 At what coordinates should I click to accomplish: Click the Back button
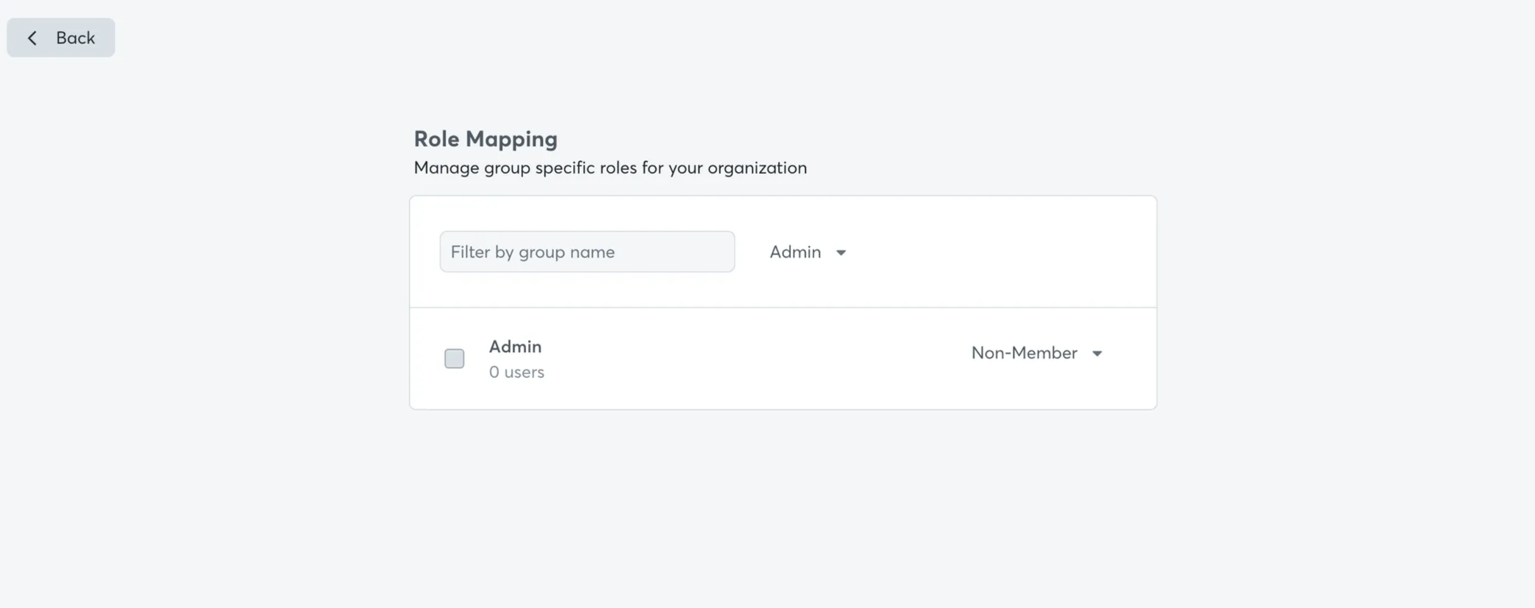click(61, 37)
